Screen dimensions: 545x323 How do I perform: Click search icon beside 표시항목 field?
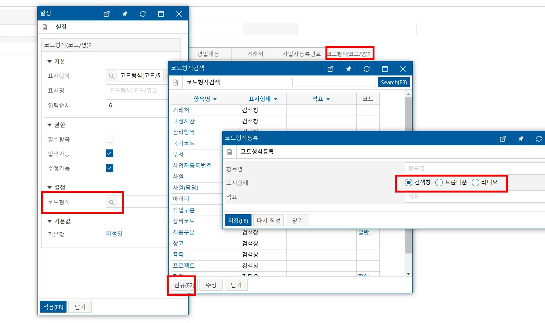[x=111, y=76]
